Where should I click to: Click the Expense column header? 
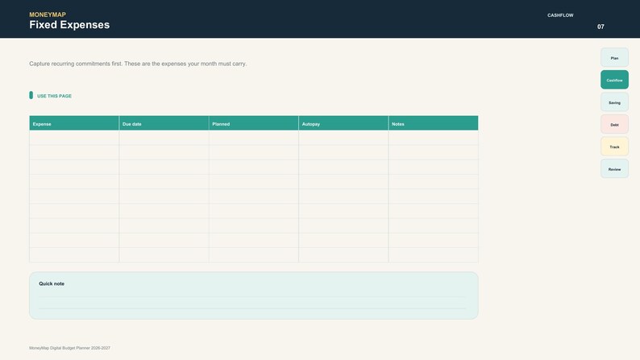[74, 123]
